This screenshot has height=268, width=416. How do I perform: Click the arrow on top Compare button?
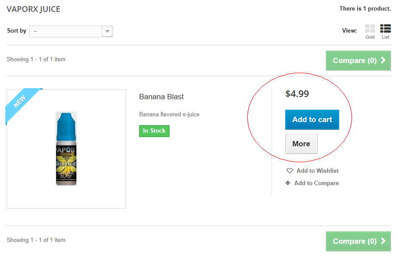pyautogui.click(x=383, y=61)
